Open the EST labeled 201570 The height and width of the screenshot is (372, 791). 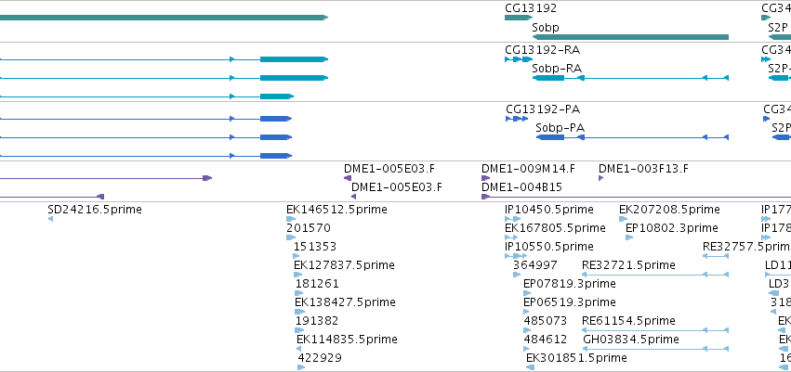pyautogui.click(x=291, y=237)
